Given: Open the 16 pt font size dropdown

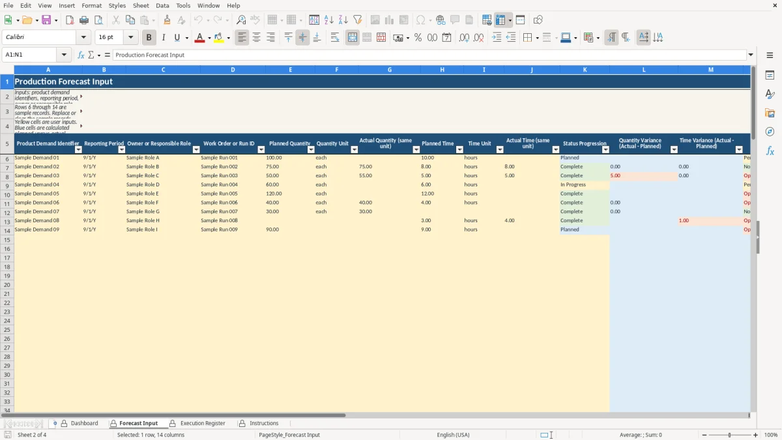Looking at the screenshot, I should tap(130, 38).
